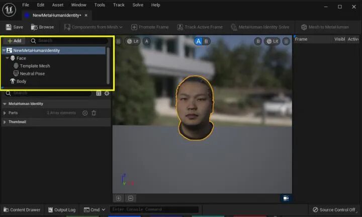Open the Edit menu
Screen dimensions: 362x217
pos(40,5)
